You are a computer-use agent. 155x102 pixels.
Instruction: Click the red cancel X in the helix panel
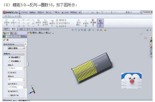tap(8, 40)
